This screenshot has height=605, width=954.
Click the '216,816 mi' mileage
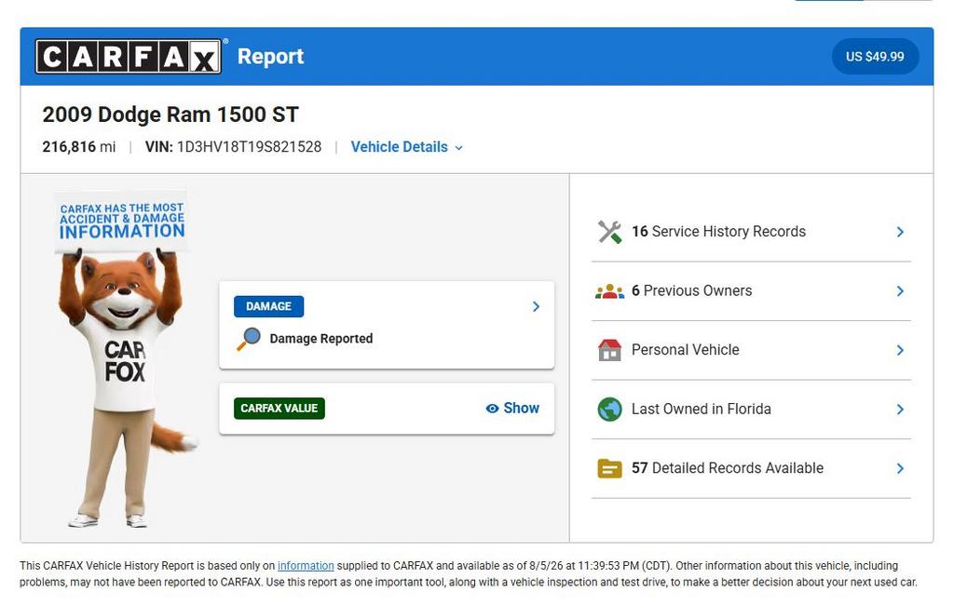pos(78,147)
